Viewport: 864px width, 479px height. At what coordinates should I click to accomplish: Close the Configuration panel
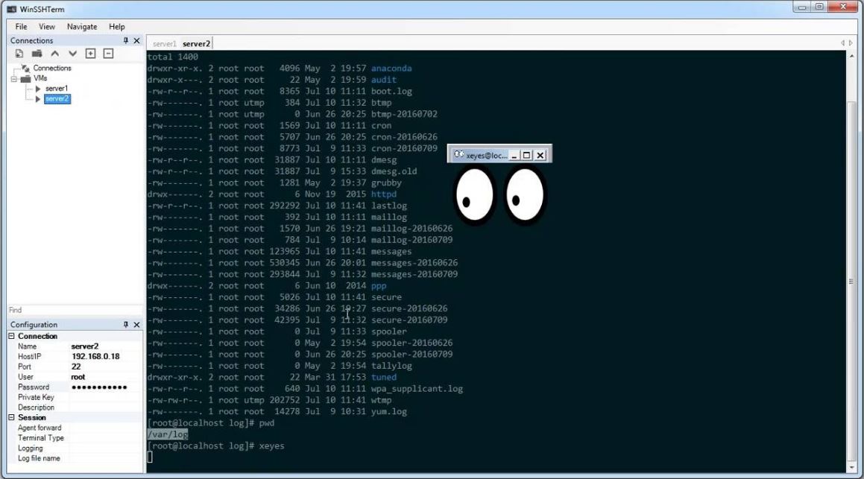(x=136, y=324)
